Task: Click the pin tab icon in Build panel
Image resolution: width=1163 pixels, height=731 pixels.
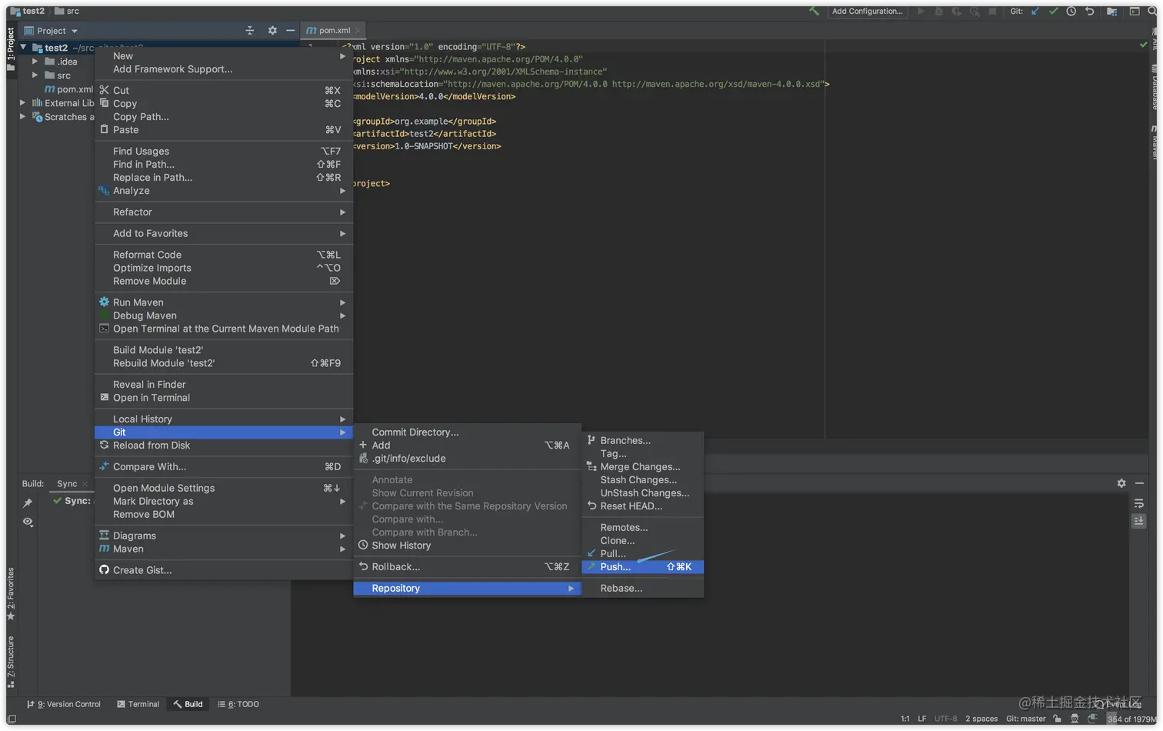Action: click(x=28, y=503)
